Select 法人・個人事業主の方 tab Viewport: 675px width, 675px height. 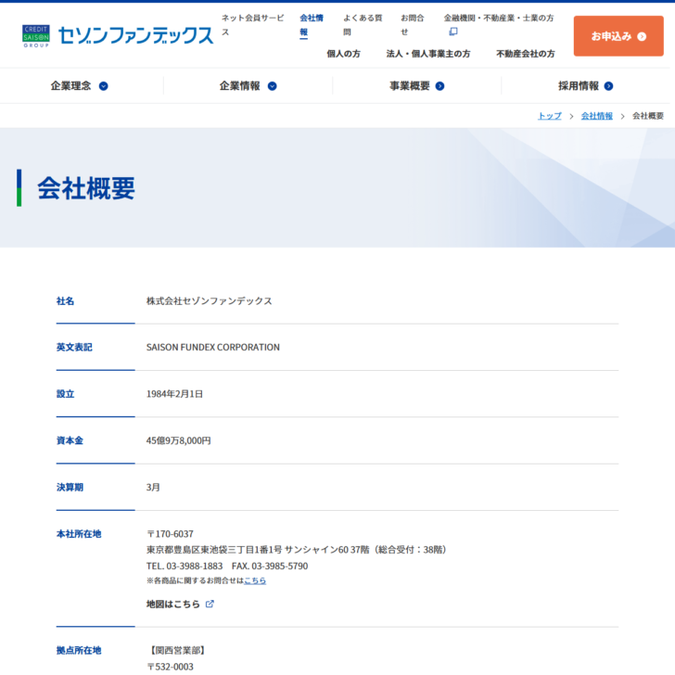428,54
